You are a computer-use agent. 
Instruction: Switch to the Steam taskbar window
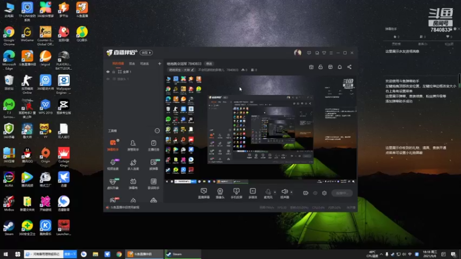tap(182, 254)
